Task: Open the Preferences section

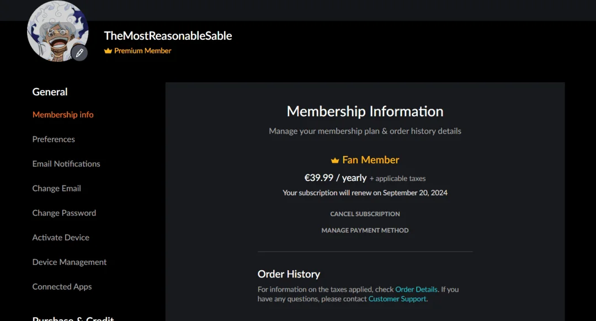Action: (x=54, y=140)
